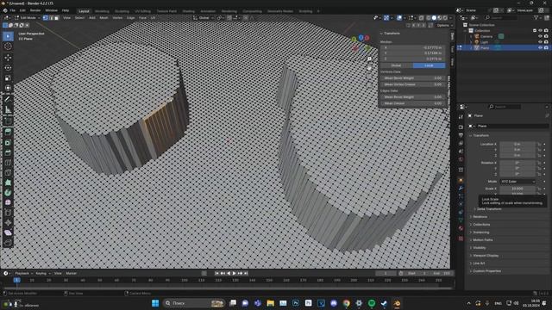The image size is (552, 310).
Task: Hide the Camera object in outliner
Action: [541, 36]
